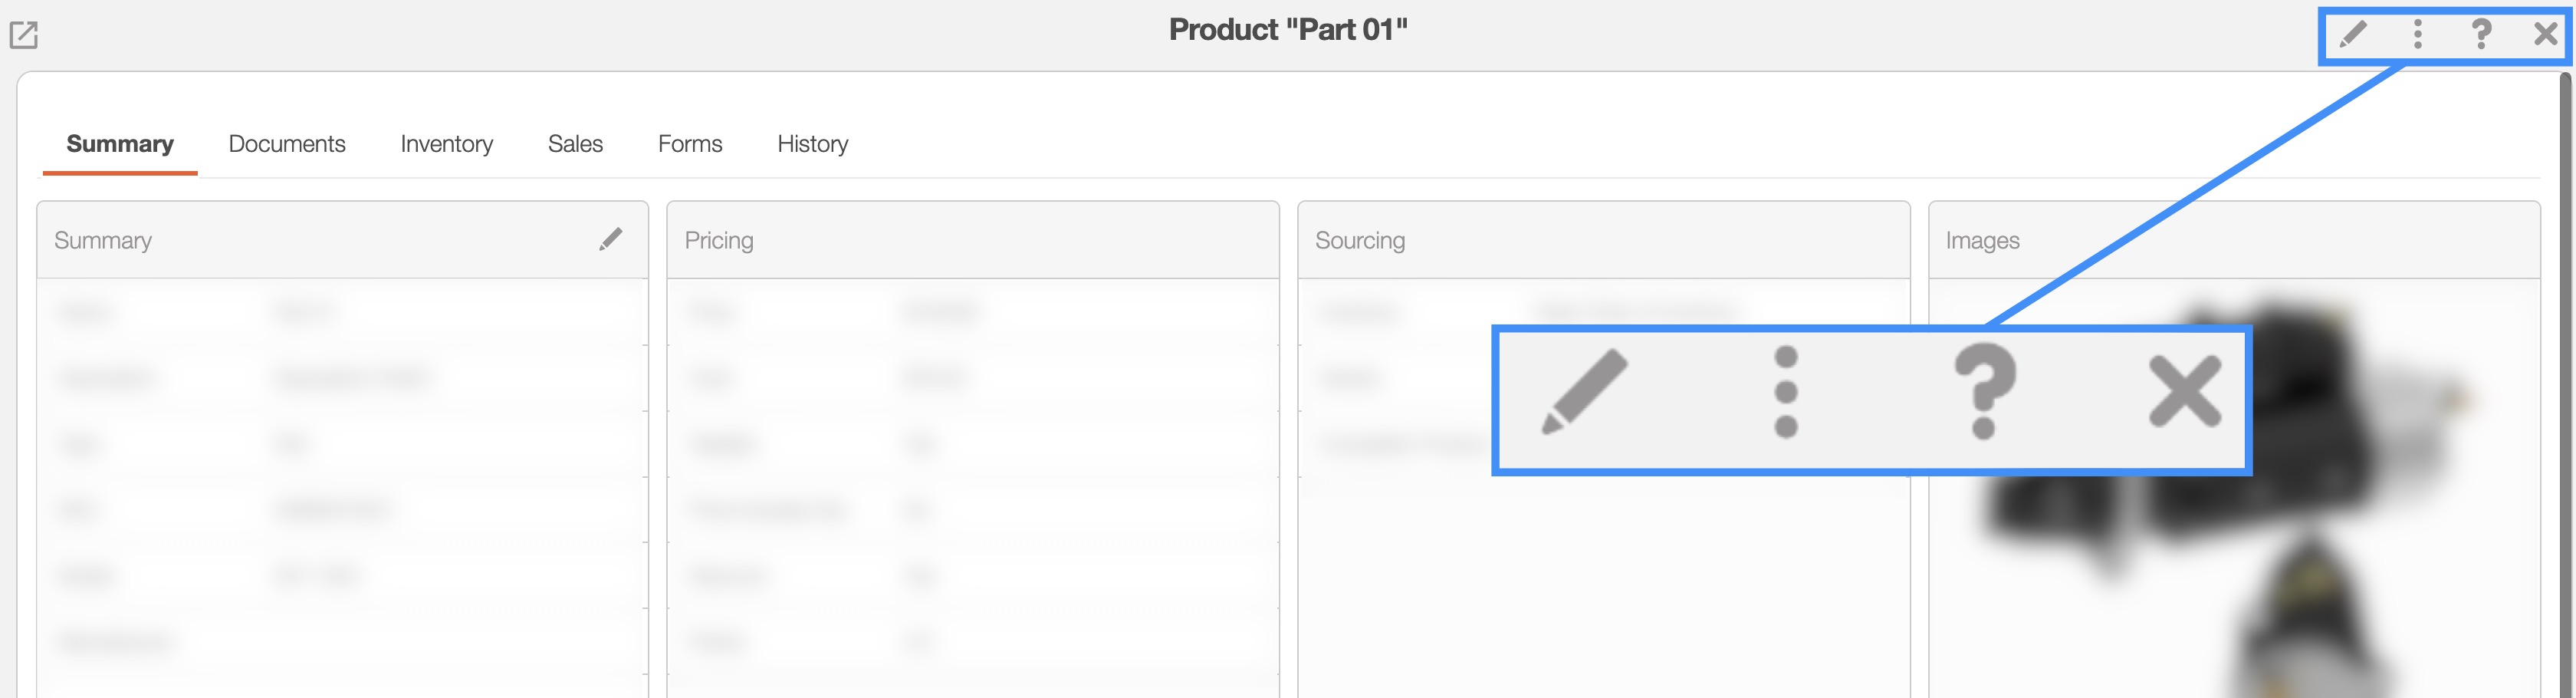Select the Summary tab

[120, 144]
